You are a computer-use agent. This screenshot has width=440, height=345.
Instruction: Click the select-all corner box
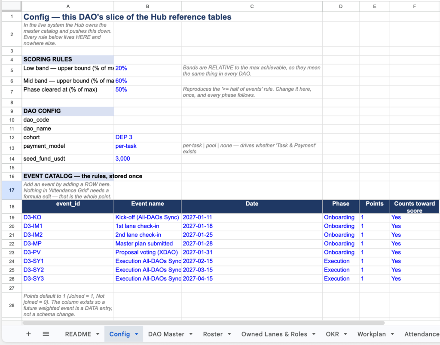(12, 6)
